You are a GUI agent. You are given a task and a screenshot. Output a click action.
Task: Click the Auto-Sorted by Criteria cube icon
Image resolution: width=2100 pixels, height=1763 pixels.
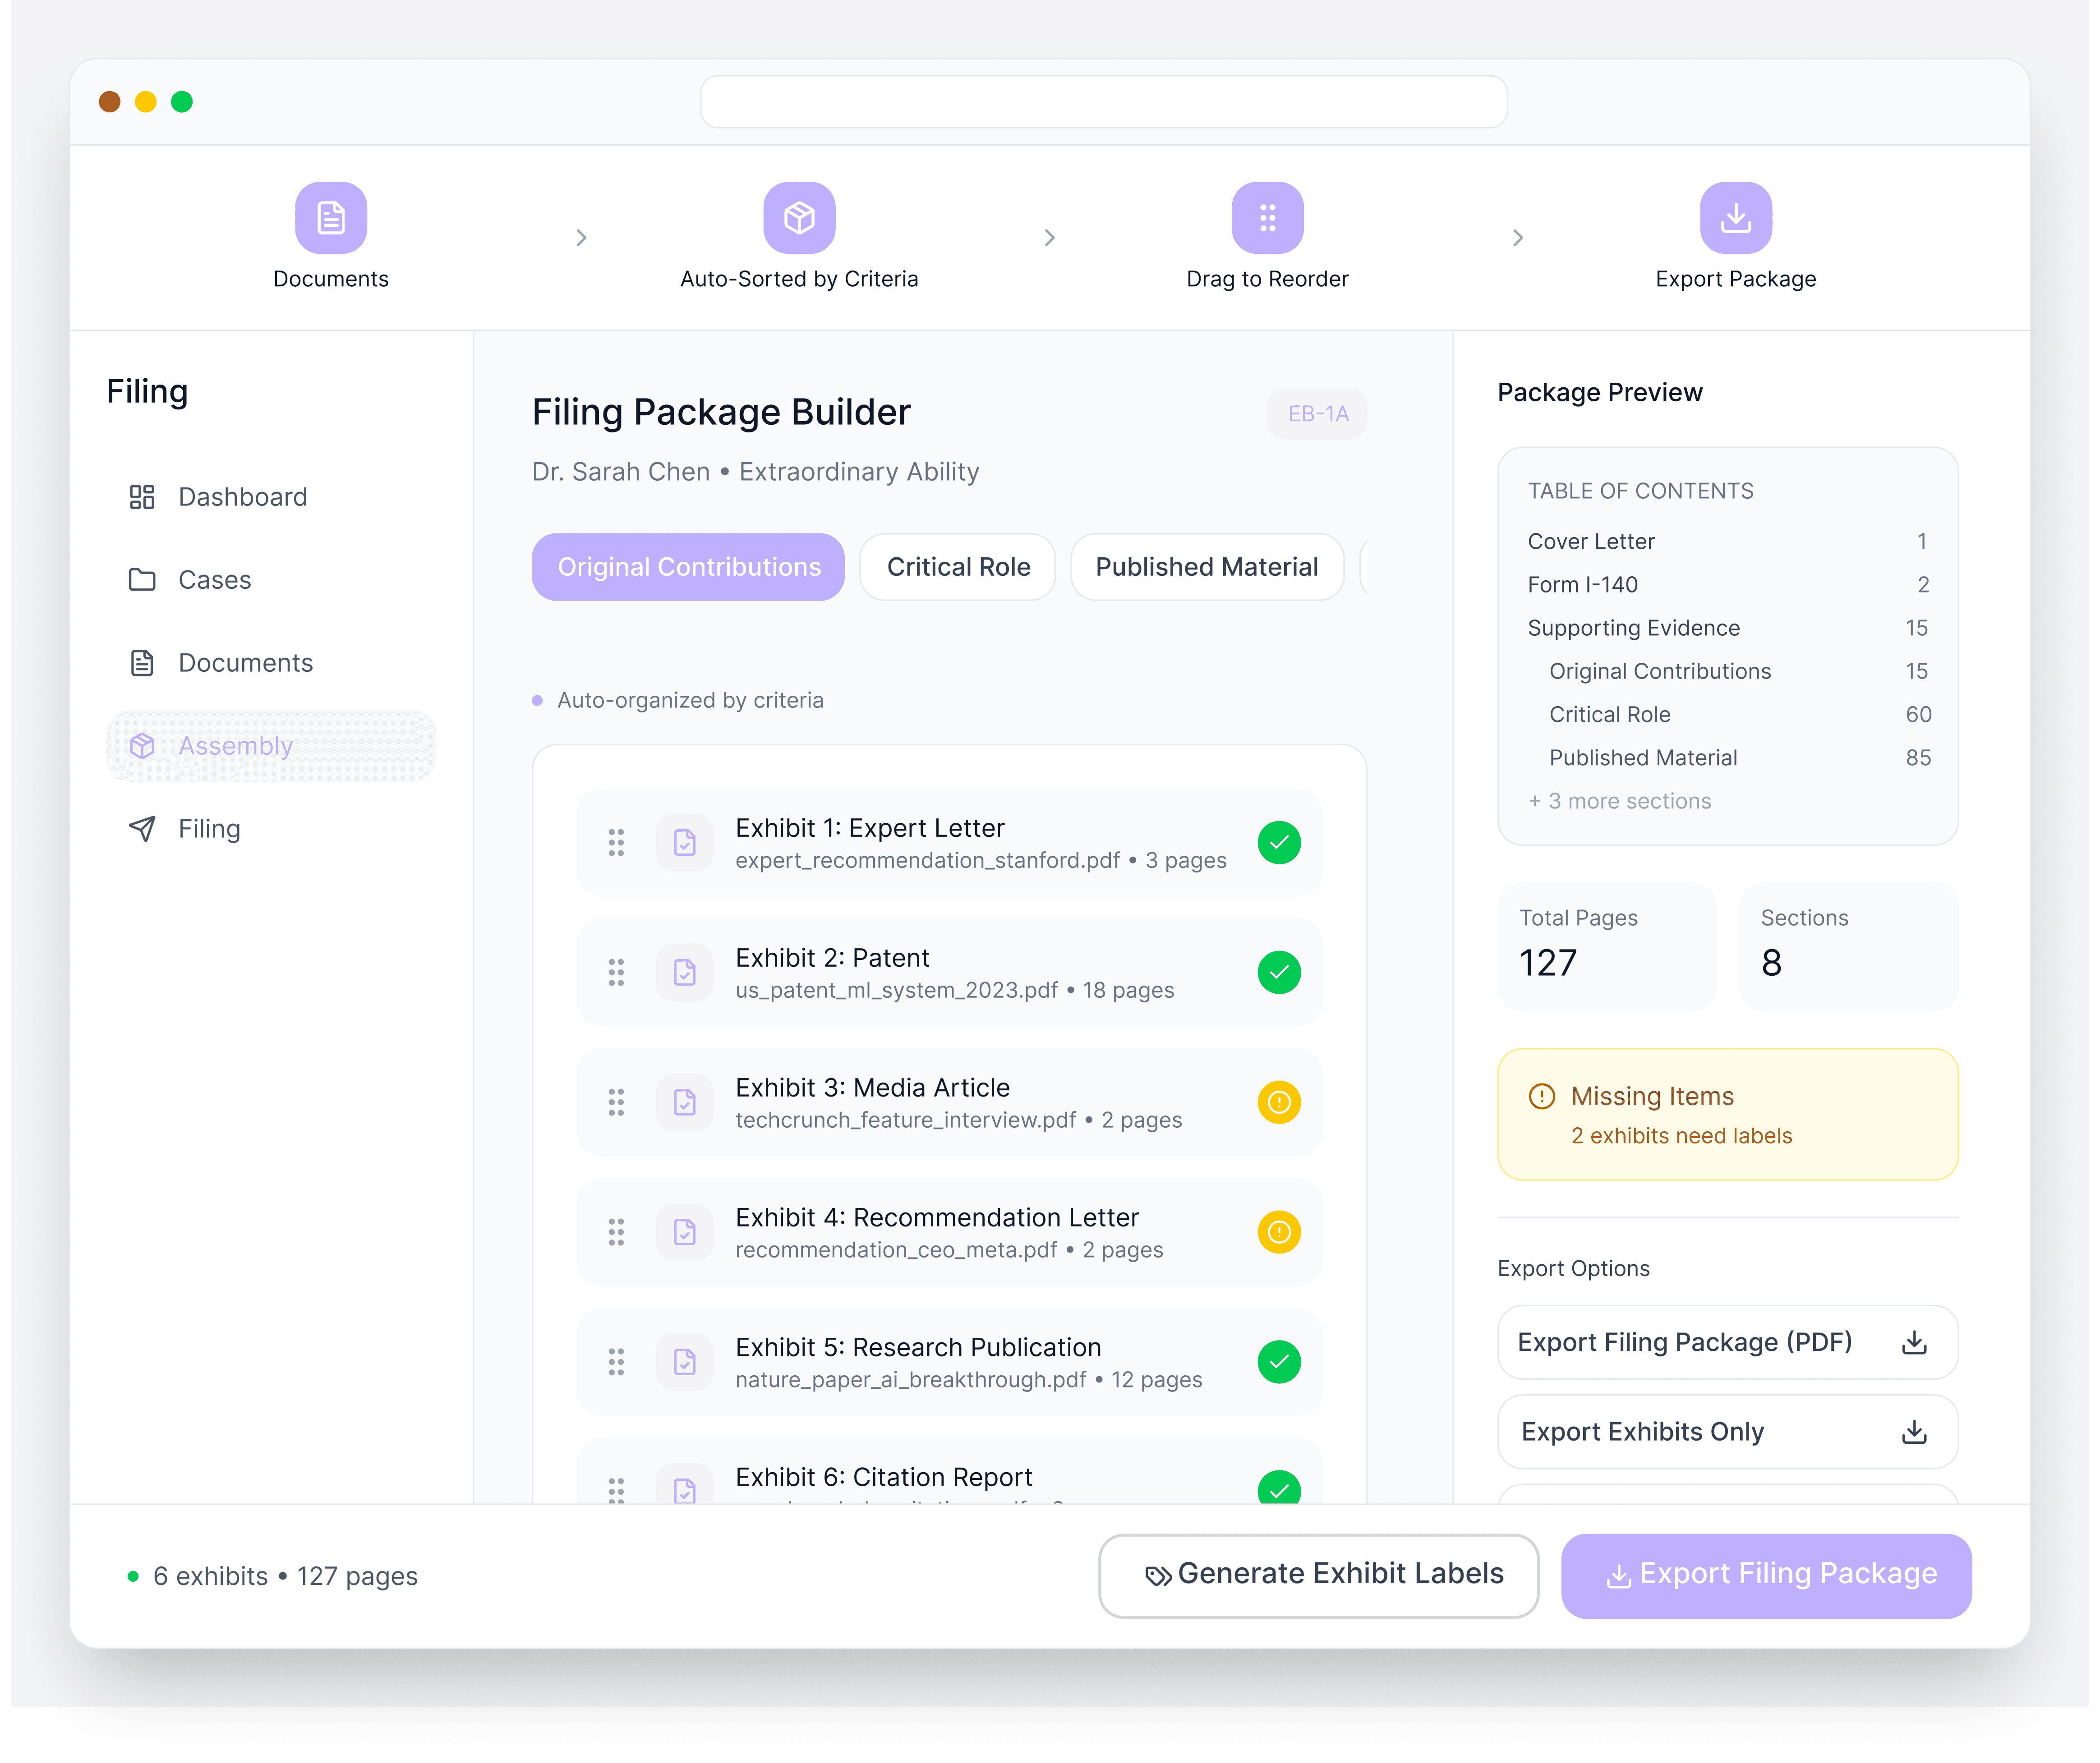click(799, 217)
